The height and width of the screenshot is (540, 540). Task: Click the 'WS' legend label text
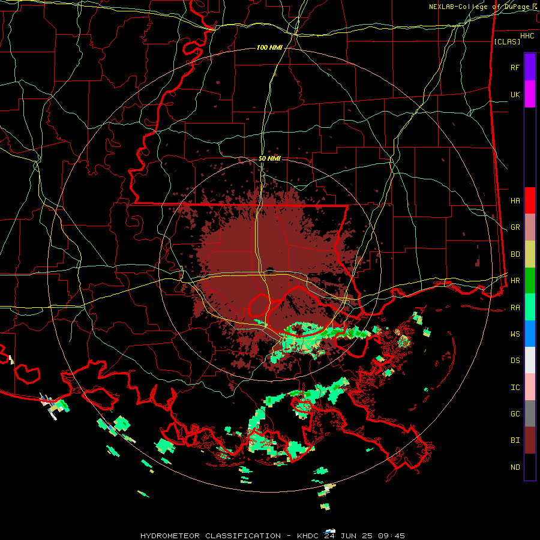coord(515,334)
